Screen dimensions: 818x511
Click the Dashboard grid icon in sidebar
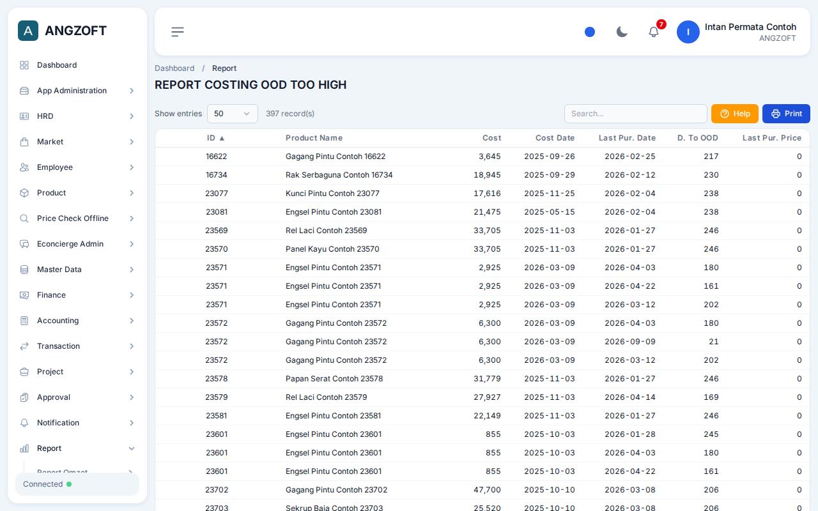click(24, 65)
